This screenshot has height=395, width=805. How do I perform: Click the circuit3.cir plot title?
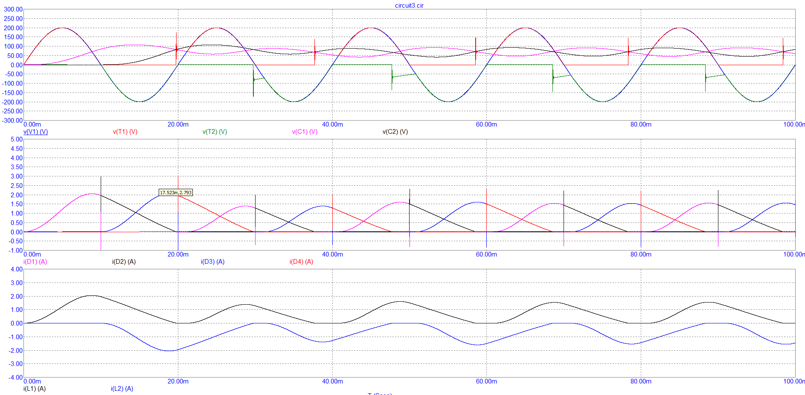pyautogui.click(x=409, y=6)
